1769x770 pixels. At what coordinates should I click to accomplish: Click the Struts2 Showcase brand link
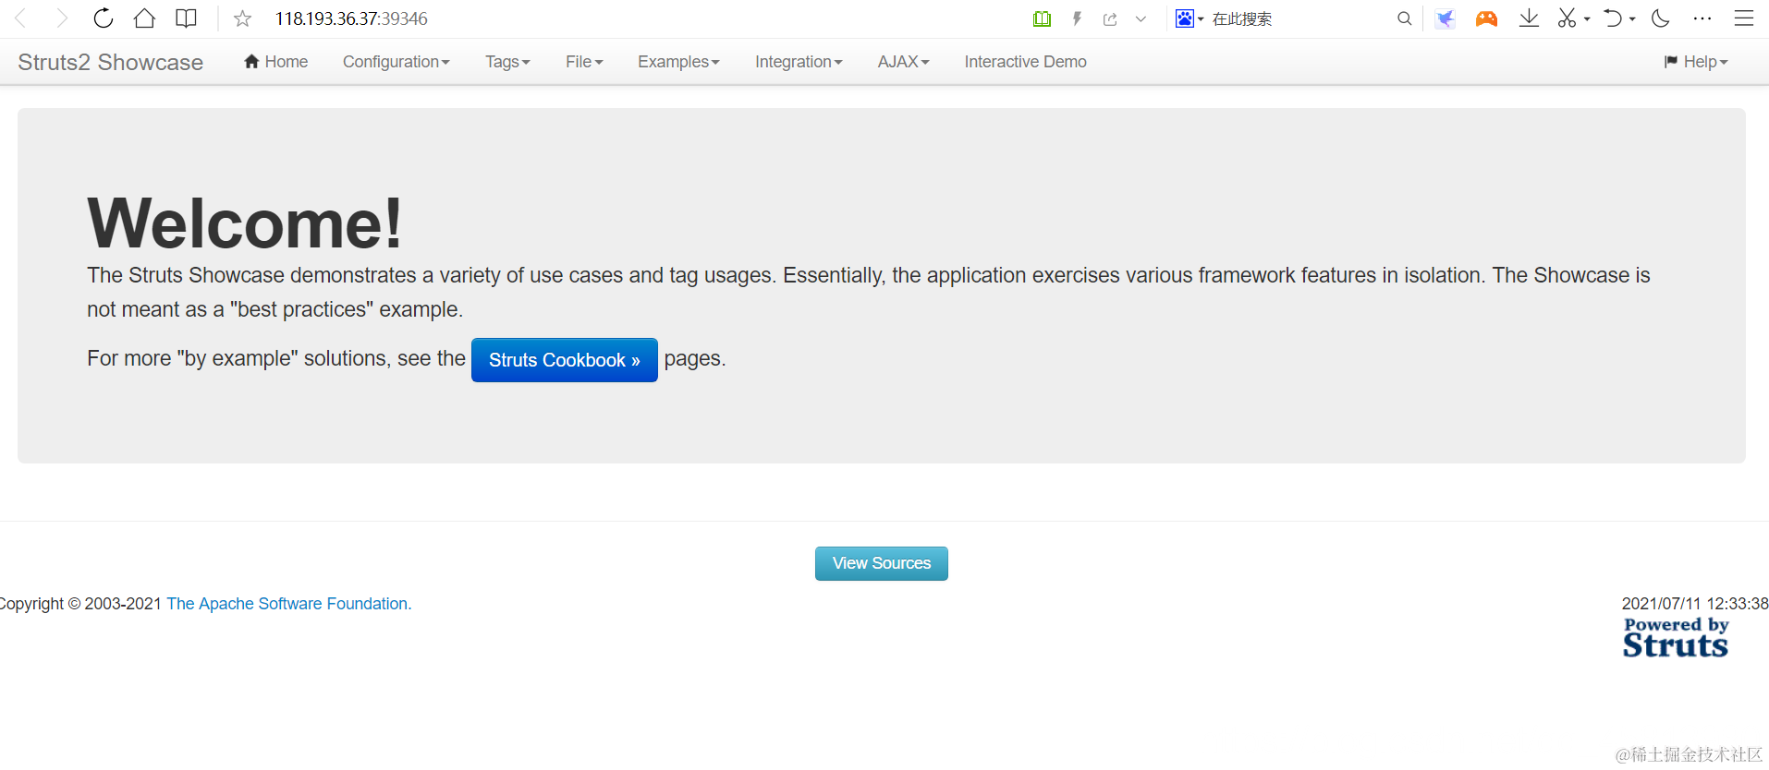pyautogui.click(x=110, y=62)
